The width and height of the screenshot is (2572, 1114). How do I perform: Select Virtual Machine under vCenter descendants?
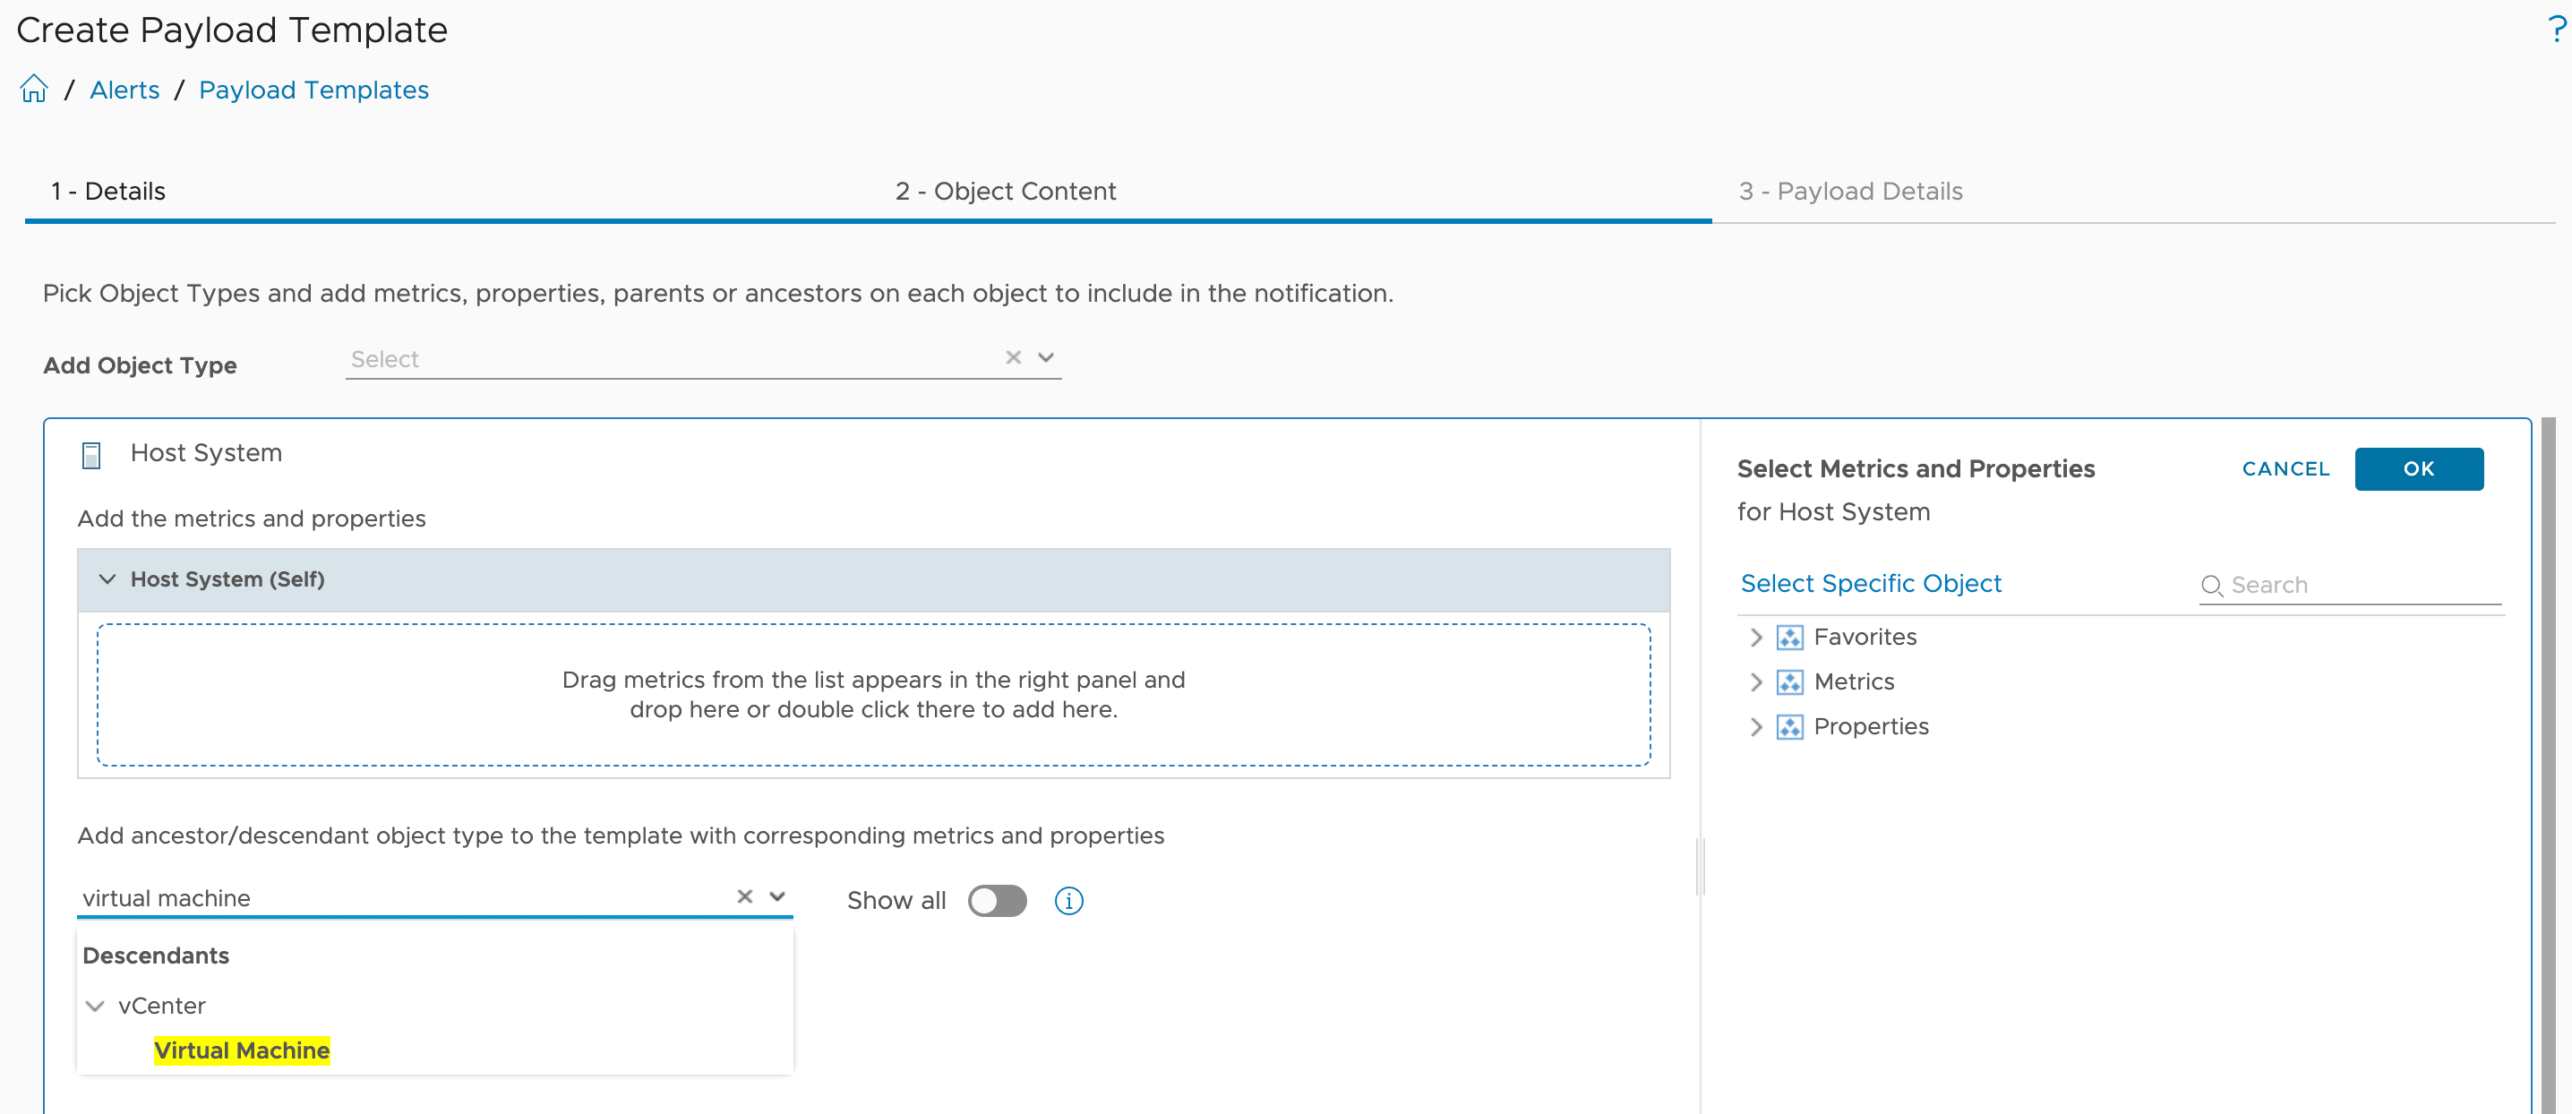(242, 1050)
